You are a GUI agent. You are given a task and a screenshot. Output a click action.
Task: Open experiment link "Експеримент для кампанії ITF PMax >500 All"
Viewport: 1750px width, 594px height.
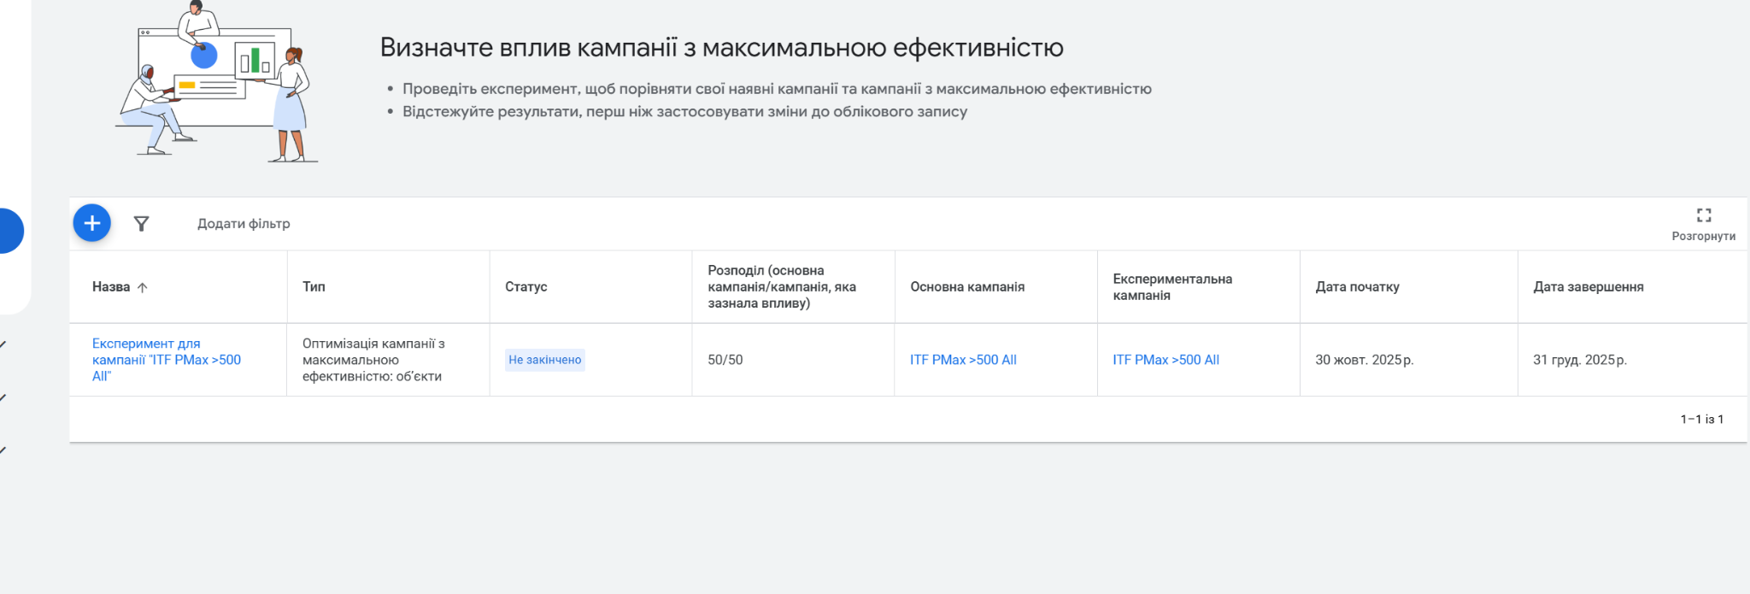[x=167, y=360]
